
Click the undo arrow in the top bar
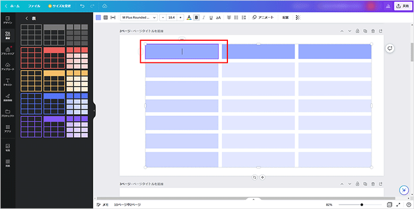(x=82, y=6)
